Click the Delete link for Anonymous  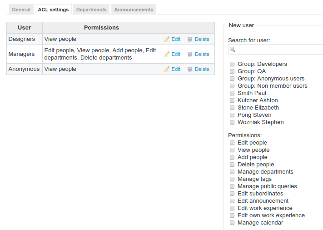(202, 69)
